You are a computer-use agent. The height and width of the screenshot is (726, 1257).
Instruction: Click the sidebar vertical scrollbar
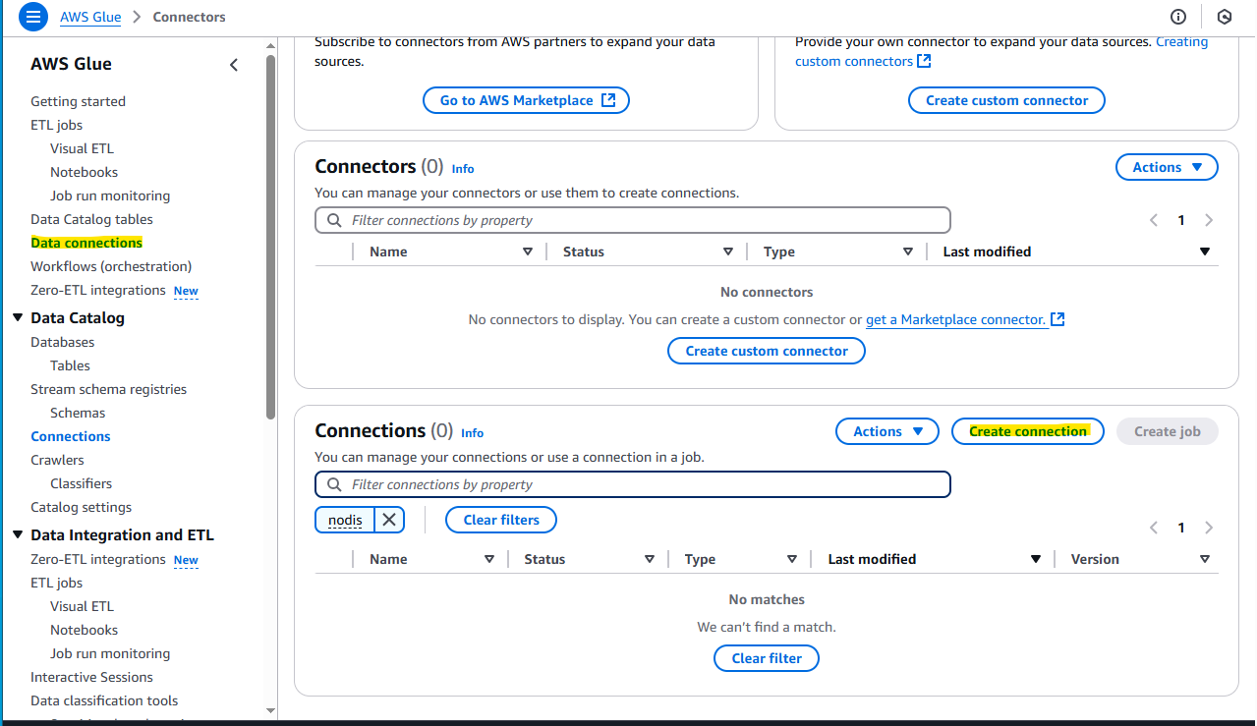(271, 236)
